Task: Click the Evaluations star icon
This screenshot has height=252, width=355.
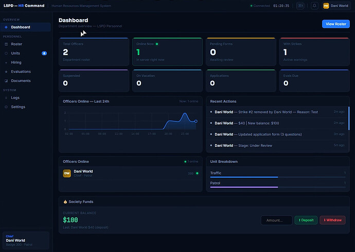Action: click(6, 72)
